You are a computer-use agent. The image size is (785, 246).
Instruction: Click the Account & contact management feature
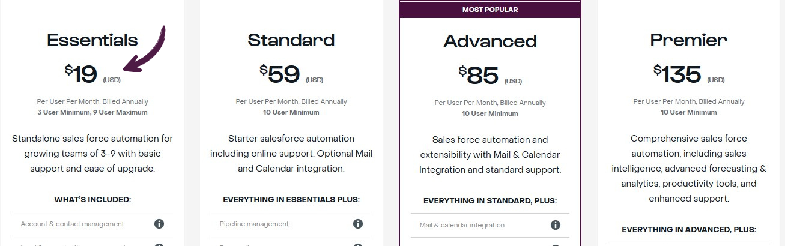tap(73, 224)
